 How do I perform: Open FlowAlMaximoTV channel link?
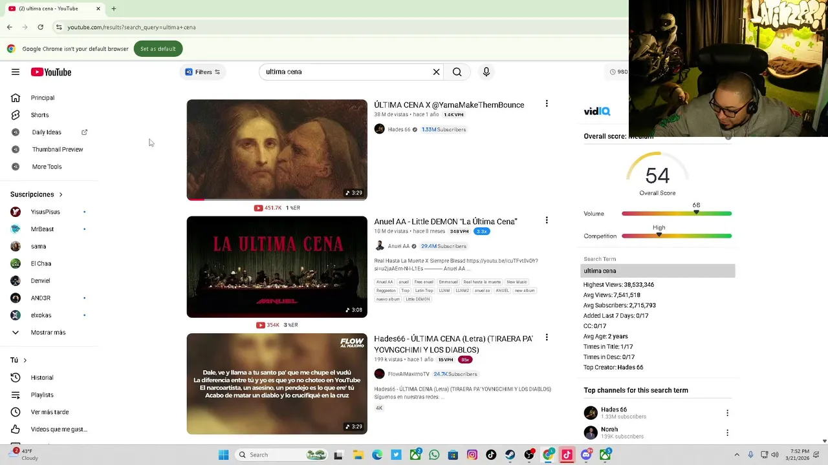(x=408, y=374)
